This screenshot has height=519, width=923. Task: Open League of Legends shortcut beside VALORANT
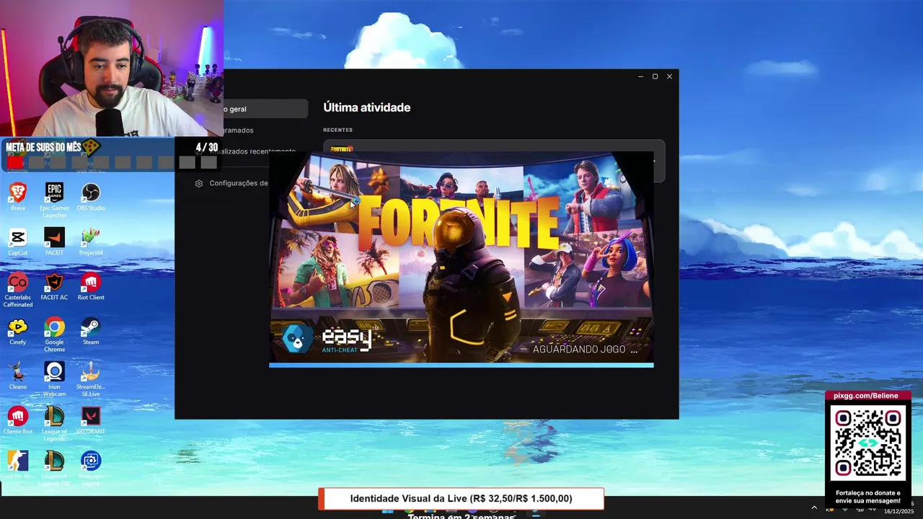point(54,424)
